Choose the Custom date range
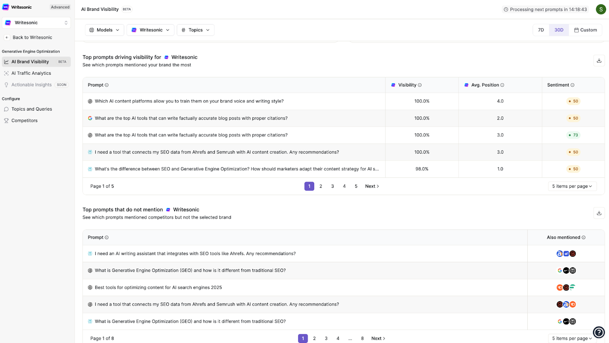This screenshot has width=609, height=343. click(x=586, y=30)
